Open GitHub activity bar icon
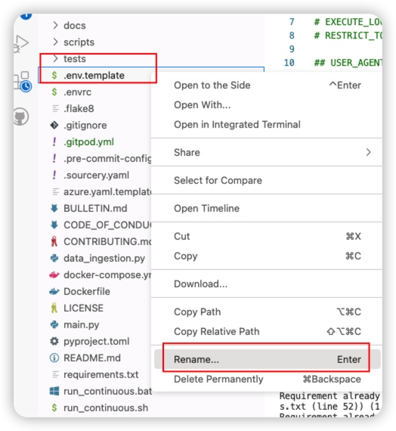This screenshot has height=431, width=396. pos(21,116)
